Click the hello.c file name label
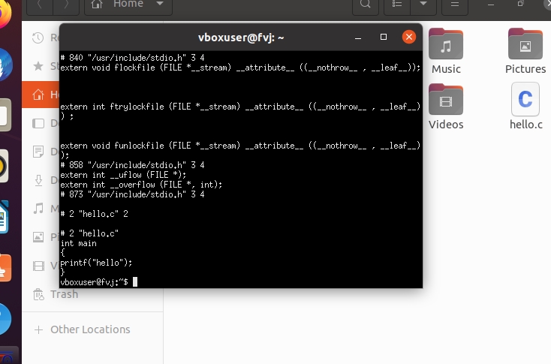The image size is (551, 364). coord(526,125)
